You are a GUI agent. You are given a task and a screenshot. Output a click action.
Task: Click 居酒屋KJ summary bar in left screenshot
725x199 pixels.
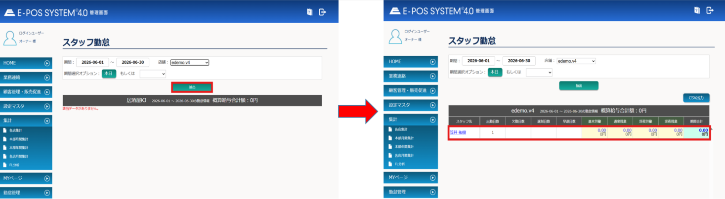pyautogui.click(x=192, y=100)
